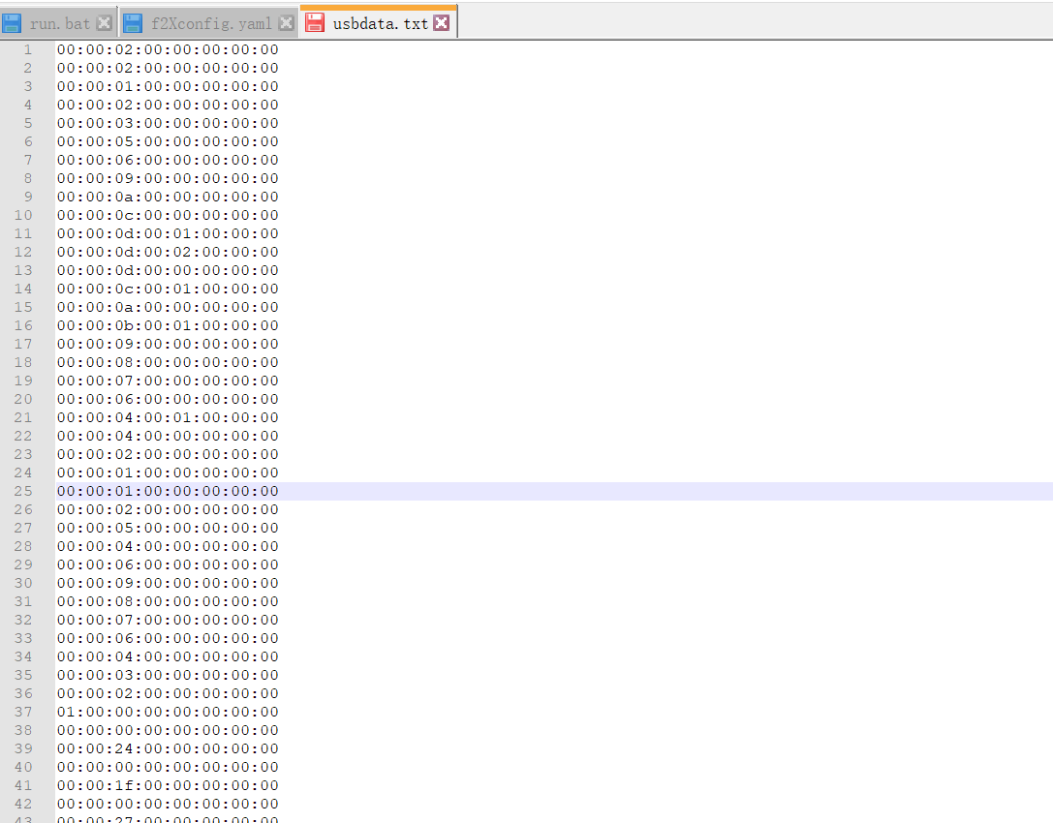Viewport: 1053px width, 823px height.
Task: Click line 37 text 01:00:00:00:00:00:00:00
Action: coord(168,713)
